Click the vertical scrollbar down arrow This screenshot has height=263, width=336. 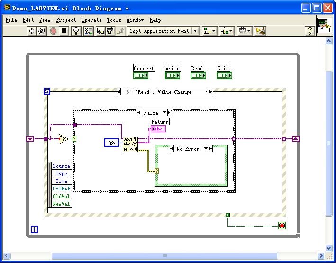[x=329, y=248]
